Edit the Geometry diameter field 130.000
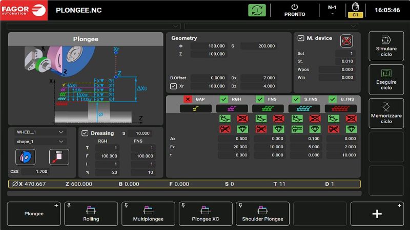410x230 pixels. [209, 46]
